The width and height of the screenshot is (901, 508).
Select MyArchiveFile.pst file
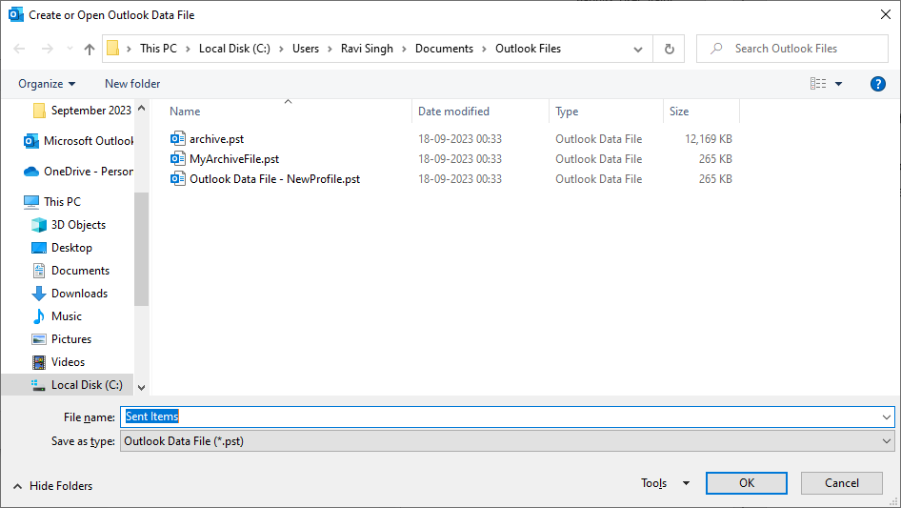(234, 159)
